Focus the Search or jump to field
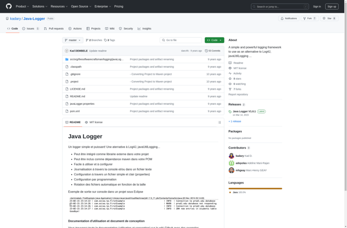The image size is (347, 228). 280,6
